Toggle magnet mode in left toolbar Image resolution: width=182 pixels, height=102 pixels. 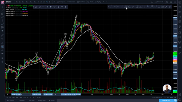pyautogui.click(x=2, y=43)
